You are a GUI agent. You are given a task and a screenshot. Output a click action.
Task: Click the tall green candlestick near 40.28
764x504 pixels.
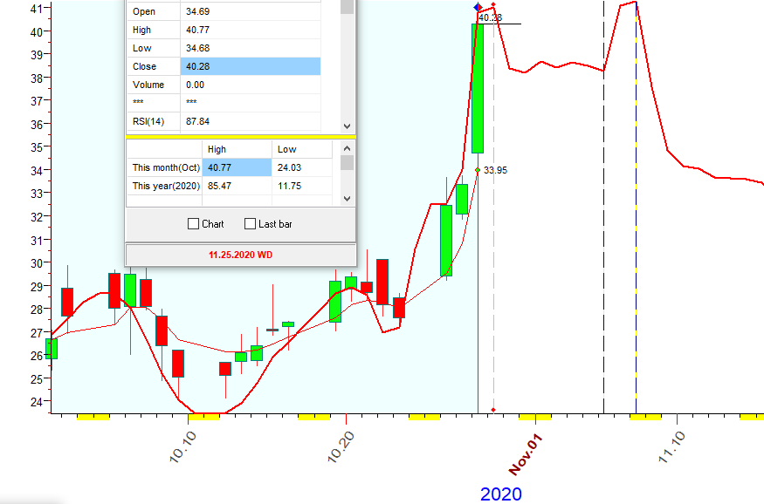[x=478, y=87]
